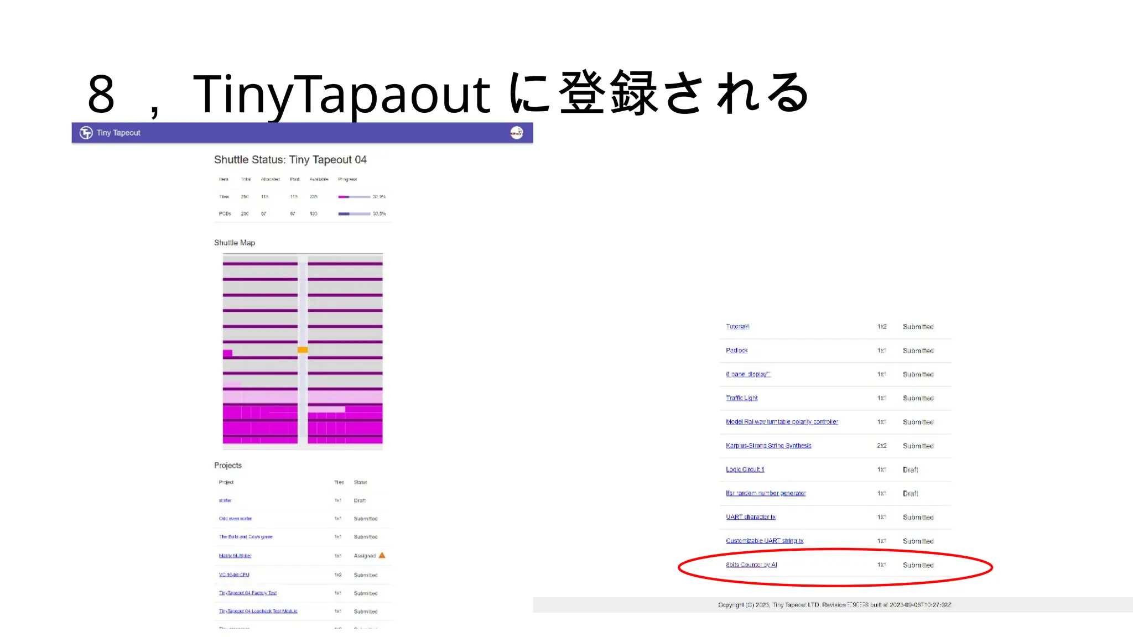Click the Tiles progress bar
Viewport: 1133px width, 637px height.
tap(354, 197)
